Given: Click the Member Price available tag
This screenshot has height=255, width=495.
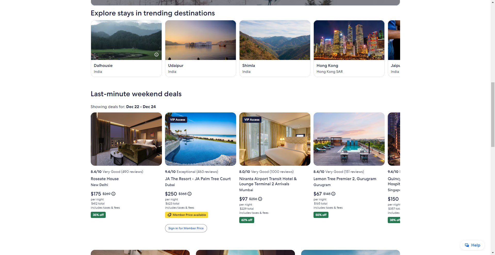Looking at the screenshot, I should tap(186, 215).
